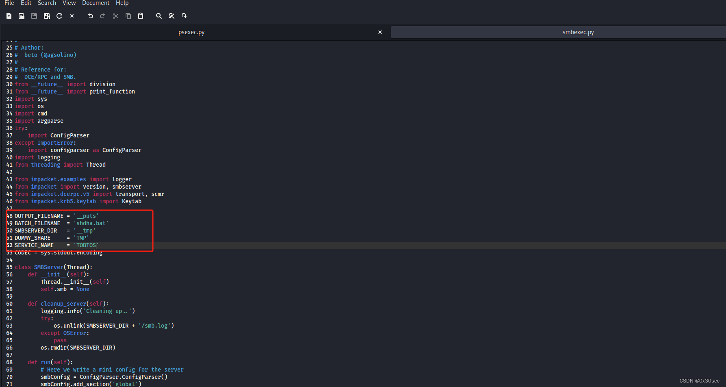Click "import sys" line
Screen dimensions: 726x387
pos(31,99)
